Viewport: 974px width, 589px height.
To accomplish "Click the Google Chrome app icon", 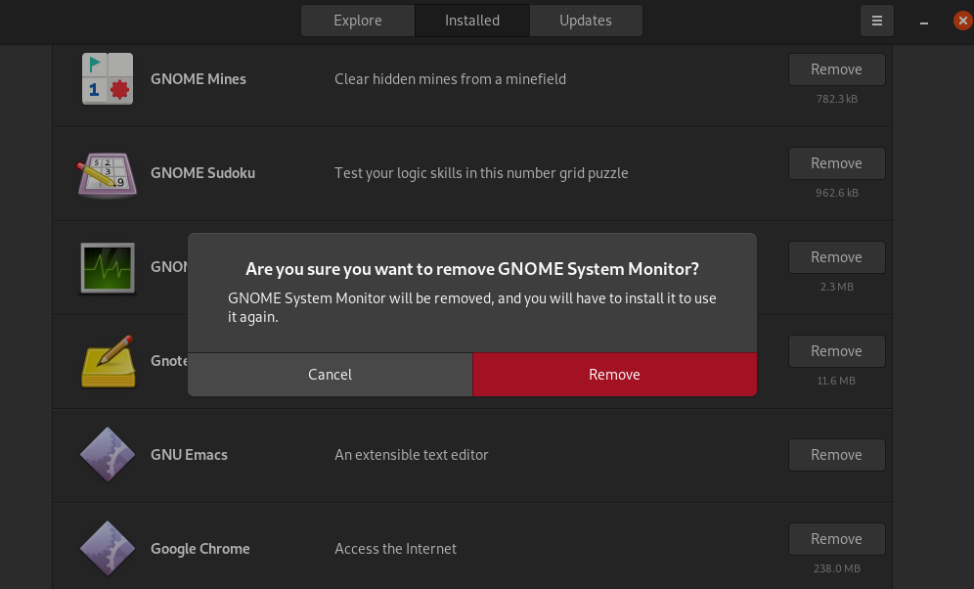I will point(108,549).
